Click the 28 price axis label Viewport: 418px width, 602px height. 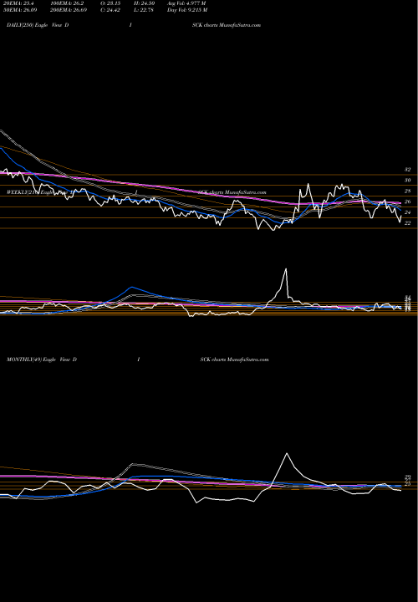pos(408,191)
